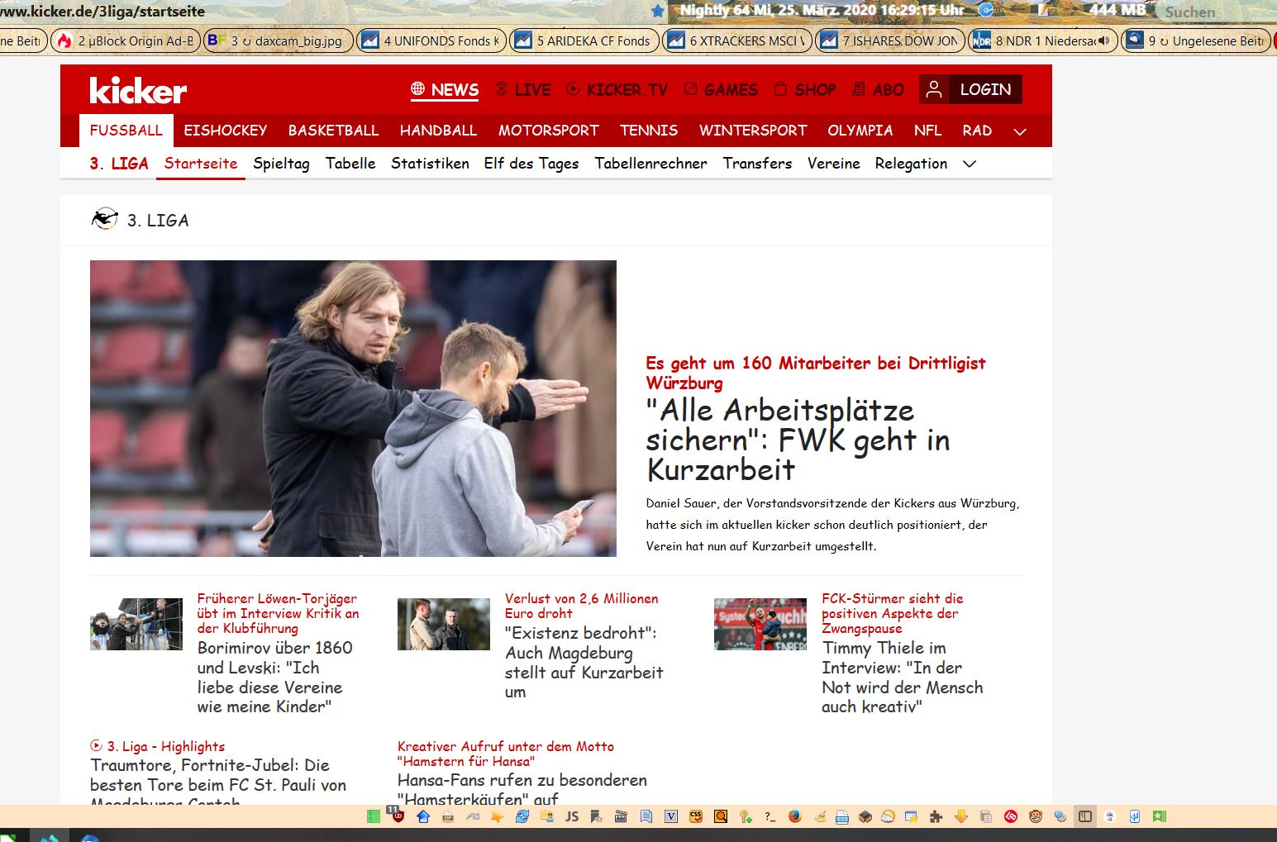1277x842 pixels.
Task: Select the BASKETBALL sport tab
Action: (333, 131)
